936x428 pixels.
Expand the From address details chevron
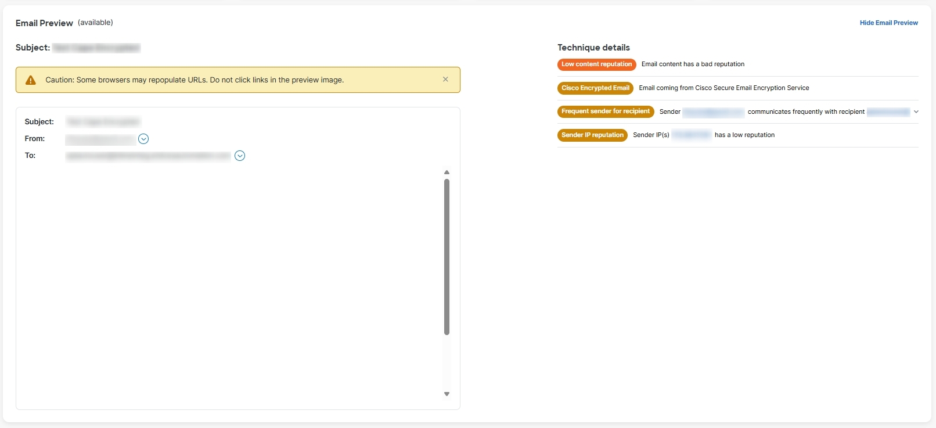click(x=143, y=139)
